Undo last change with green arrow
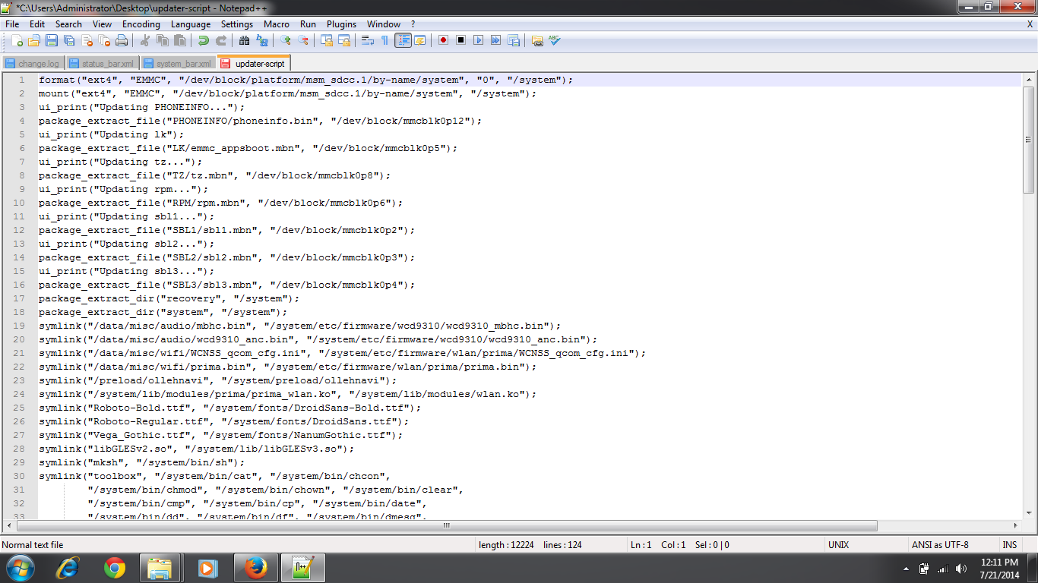Viewport: 1038px width, 583px height. pyautogui.click(x=203, y=40)
